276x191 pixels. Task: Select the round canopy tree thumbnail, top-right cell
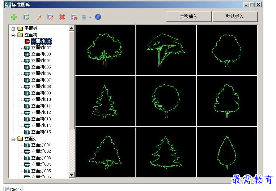click(227, 50)
